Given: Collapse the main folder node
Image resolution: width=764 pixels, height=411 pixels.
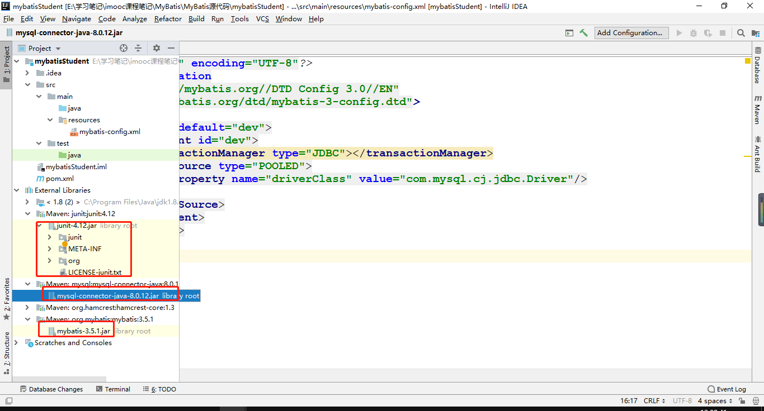Looking at the screenshot, I should [39, 97].
